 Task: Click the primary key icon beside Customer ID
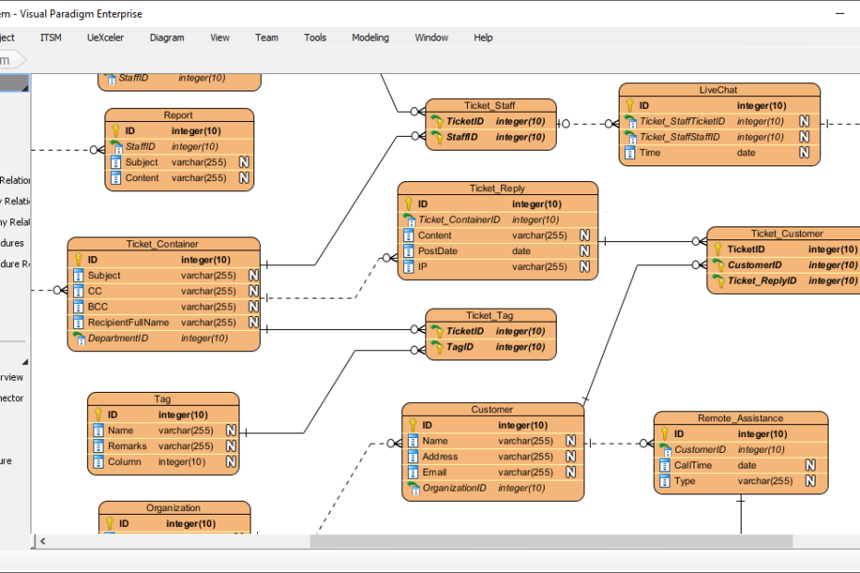[x=412, y=425]
